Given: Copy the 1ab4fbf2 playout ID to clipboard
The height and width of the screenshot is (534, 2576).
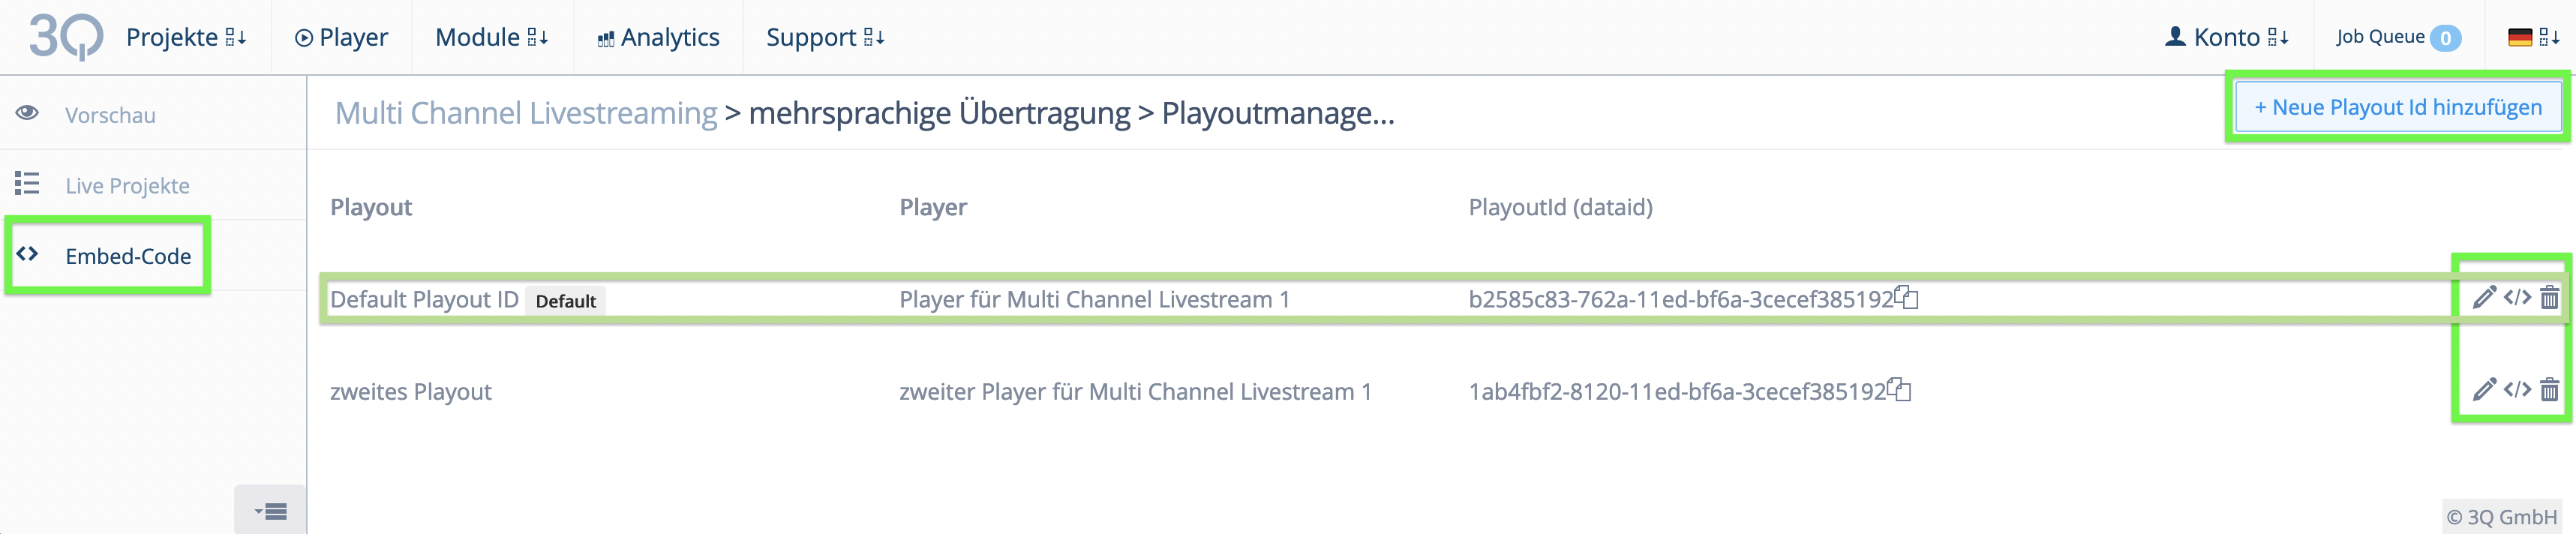Looking at the screenshot, I should 1899,389.
